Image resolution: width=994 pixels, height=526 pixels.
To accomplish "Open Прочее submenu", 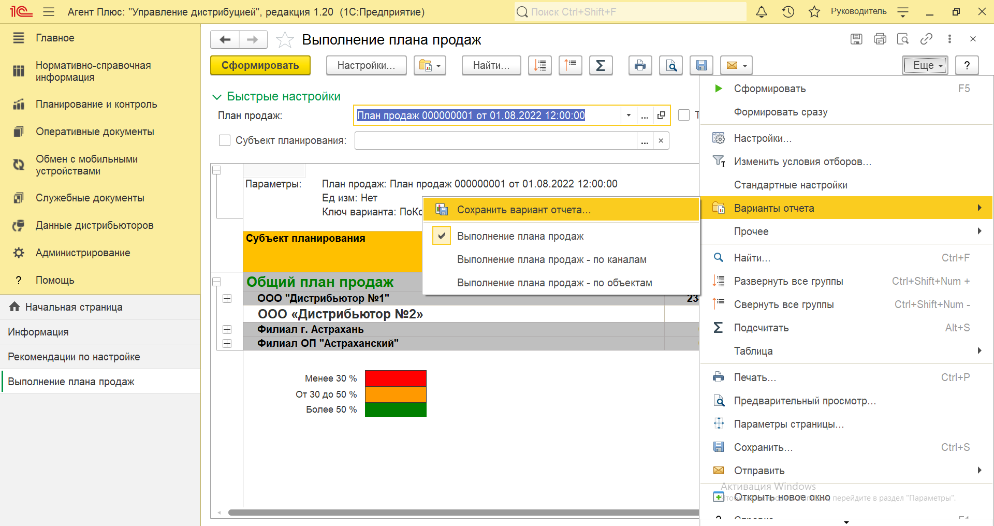I will point(846,231).
